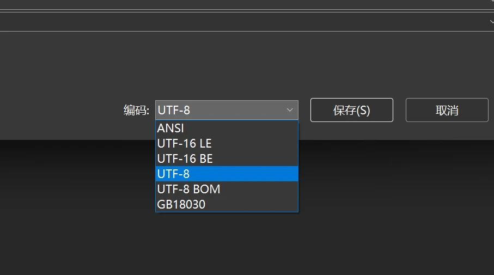
Task: Click the 取消 cancel button
Action: point(447,110)
